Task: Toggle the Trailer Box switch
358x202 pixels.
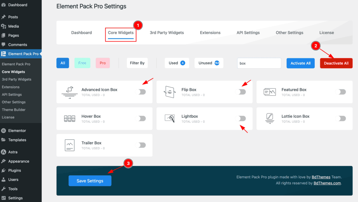Action: point(141,145)
